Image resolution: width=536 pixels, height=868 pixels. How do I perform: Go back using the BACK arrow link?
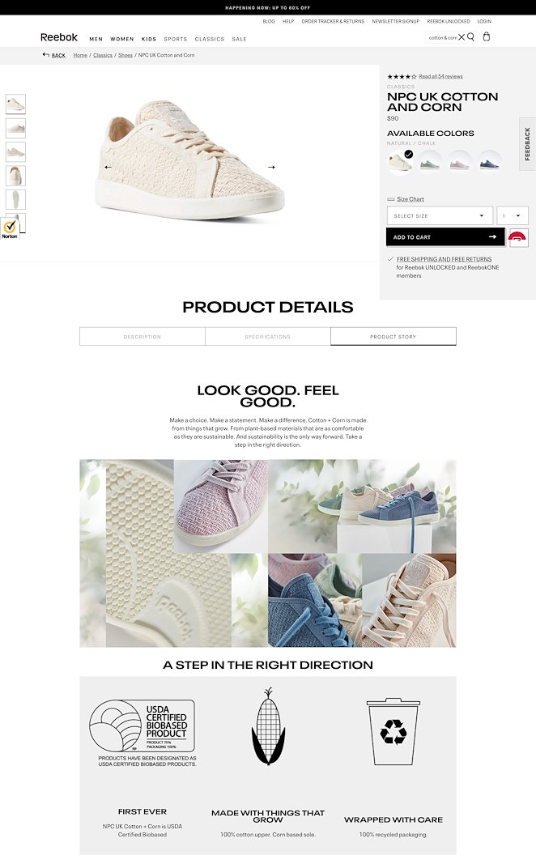click(53, 55)
